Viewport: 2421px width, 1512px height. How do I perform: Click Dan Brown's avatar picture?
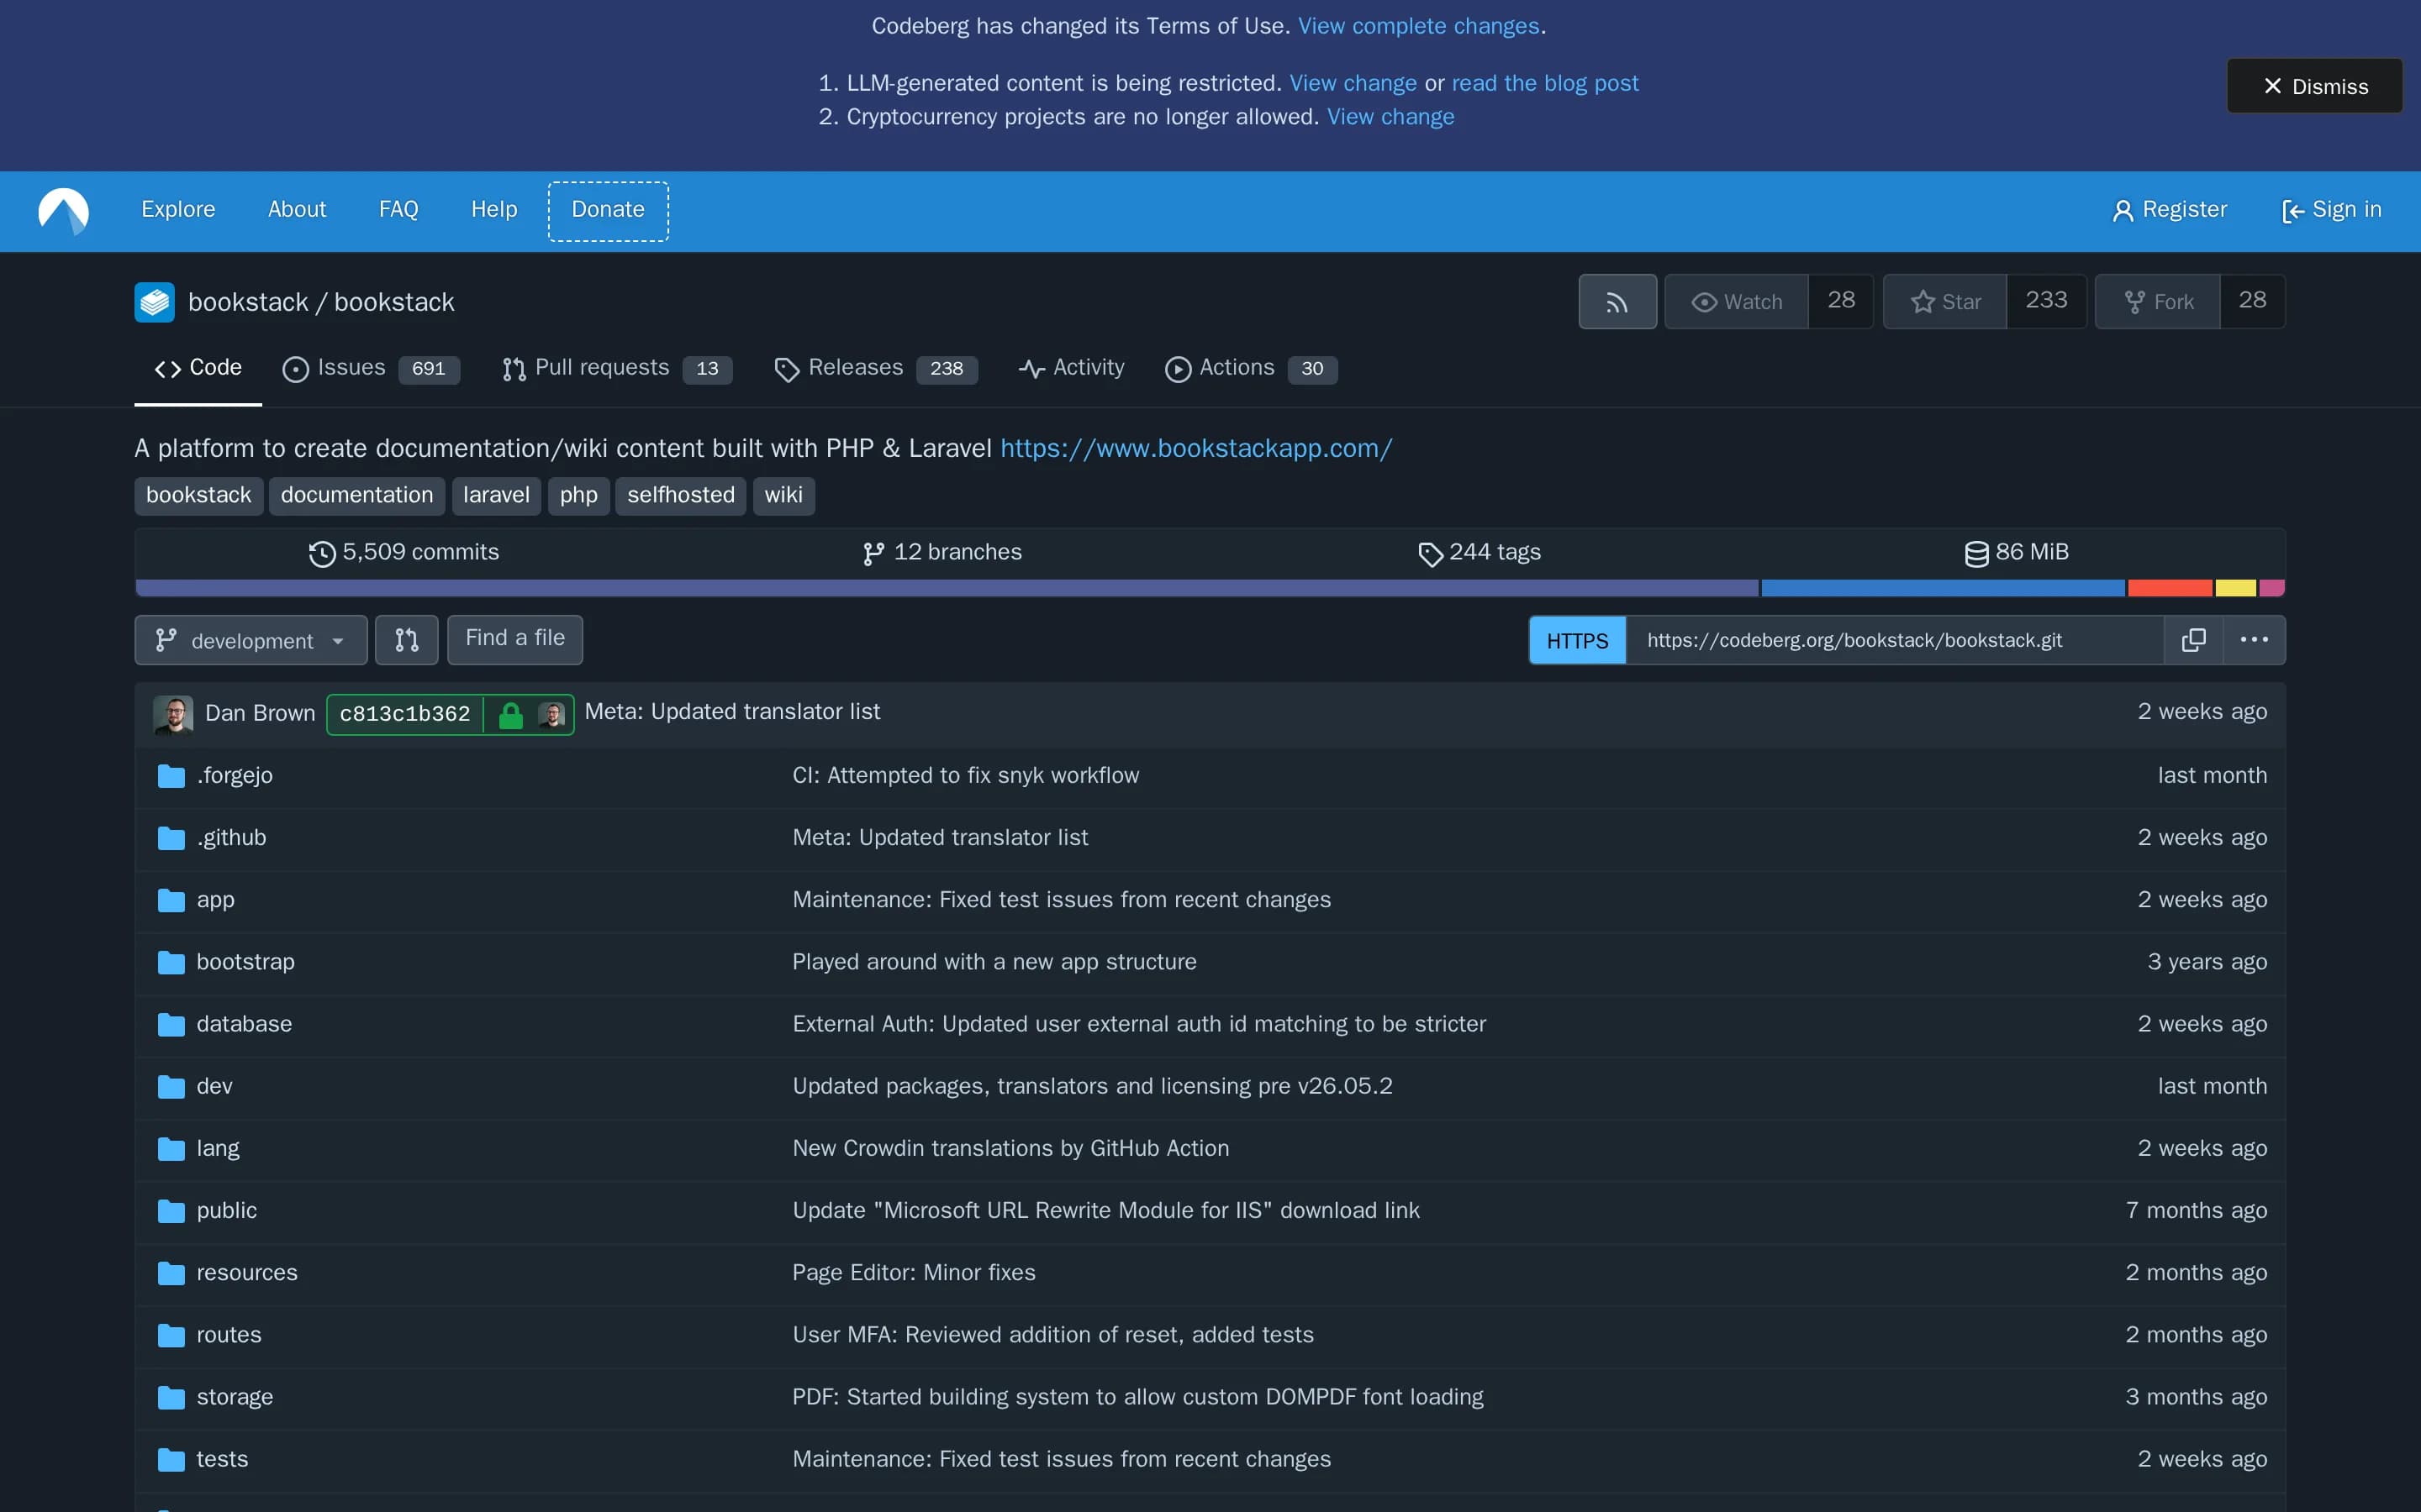click(x=173, y=714)
